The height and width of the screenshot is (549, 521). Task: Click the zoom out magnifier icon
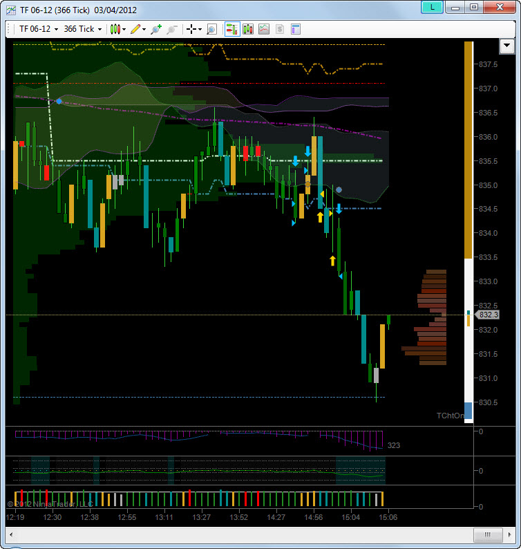pos(172,29)
